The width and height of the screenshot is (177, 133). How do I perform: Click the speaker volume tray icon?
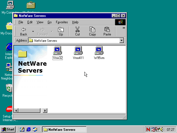162,129
